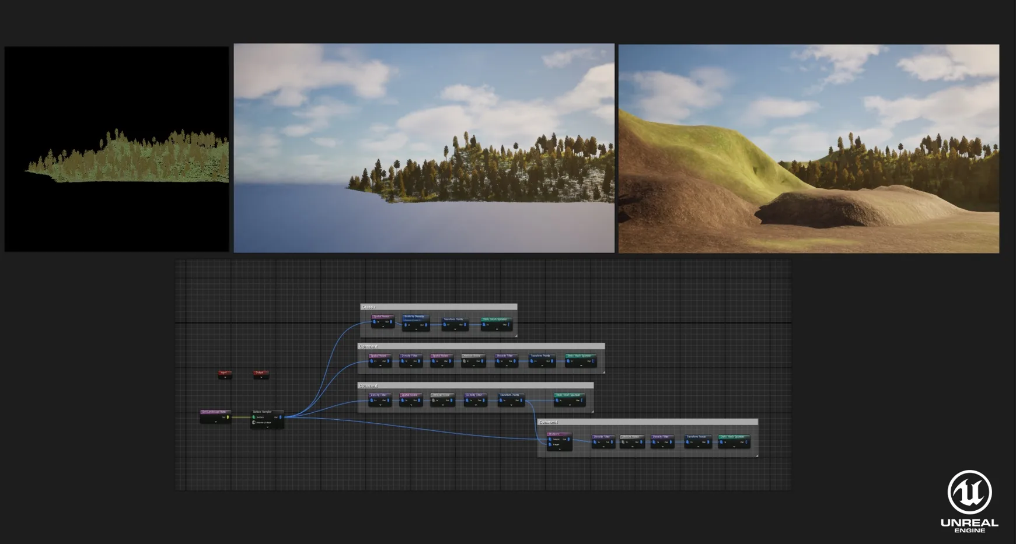Select Static Mesh Spawner in Difference comment group
The image size is (1016, 544).
pyautogui.click(x=734, y=441)
